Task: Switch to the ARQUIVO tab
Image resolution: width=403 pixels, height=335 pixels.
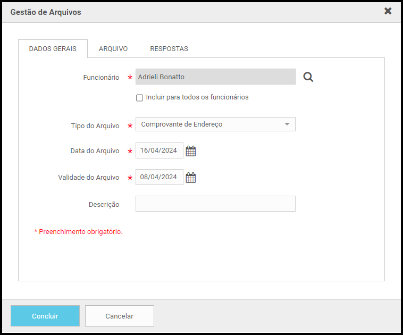Action: point(113,49)
